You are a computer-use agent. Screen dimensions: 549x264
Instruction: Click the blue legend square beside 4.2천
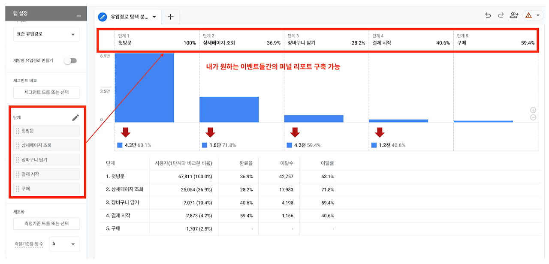(x=289, y=145)
